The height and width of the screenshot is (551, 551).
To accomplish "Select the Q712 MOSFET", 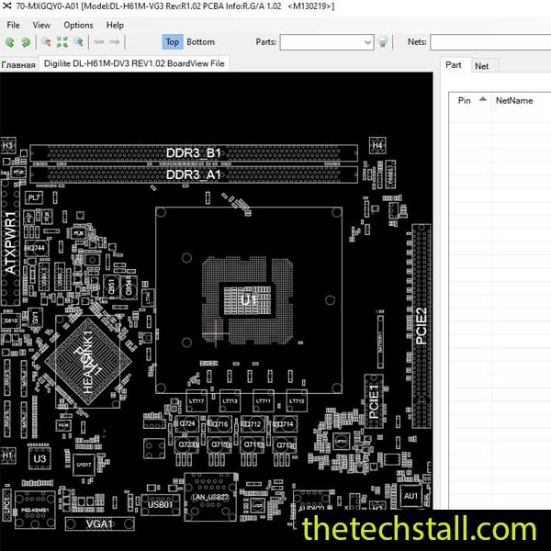I will click(x=252, y=424).
